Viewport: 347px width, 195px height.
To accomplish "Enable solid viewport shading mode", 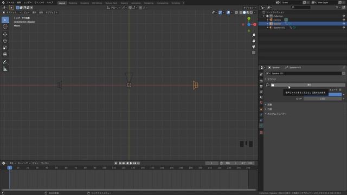I will point(244,12).
